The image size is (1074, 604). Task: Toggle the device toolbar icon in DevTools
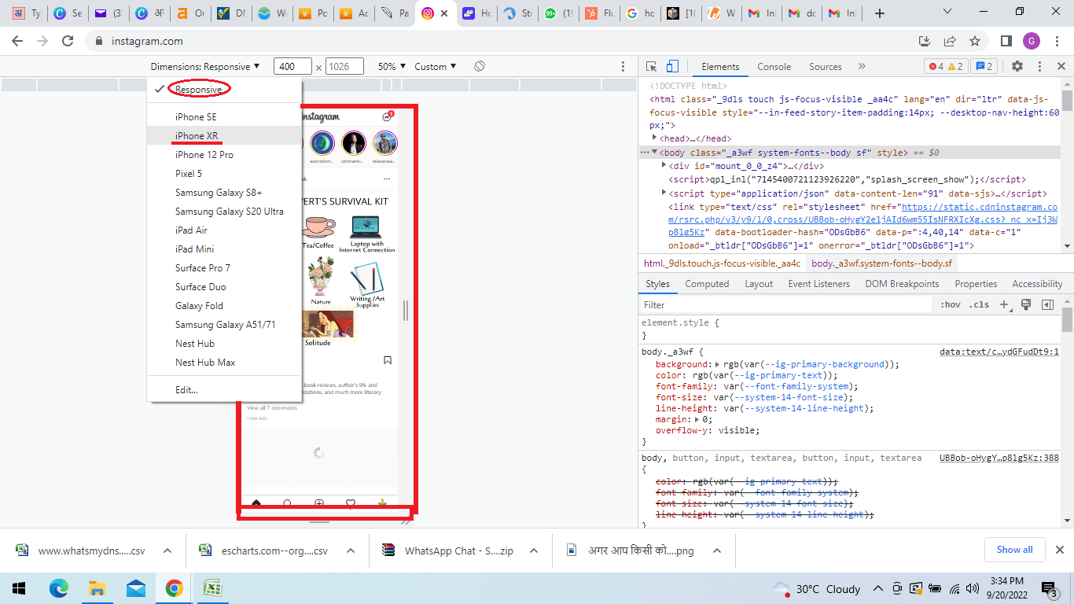coord(672,66)
